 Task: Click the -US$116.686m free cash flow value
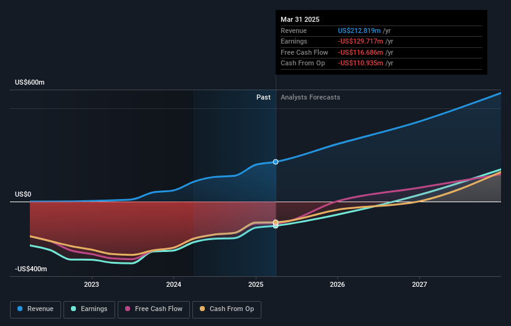pyautogui.click(x=360, y=52)
